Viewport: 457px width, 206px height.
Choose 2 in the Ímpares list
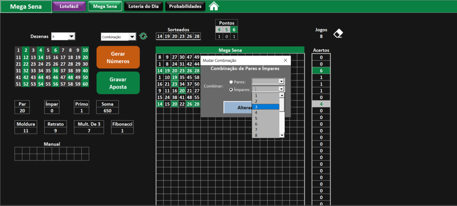click(266, 101)
